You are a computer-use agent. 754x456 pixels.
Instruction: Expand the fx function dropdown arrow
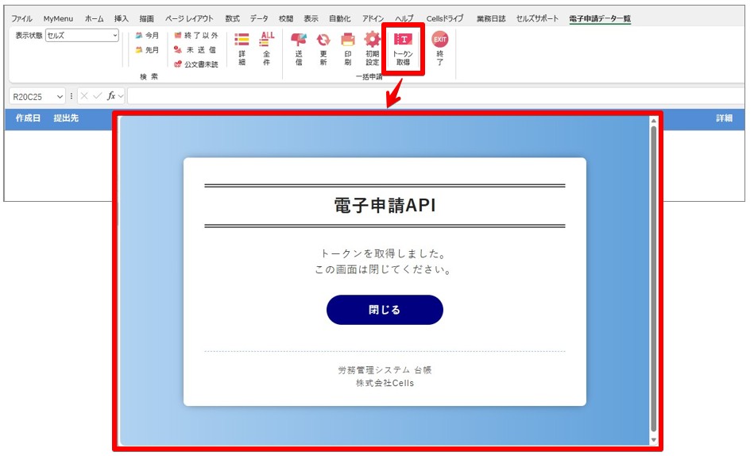[x=121, y=96]
